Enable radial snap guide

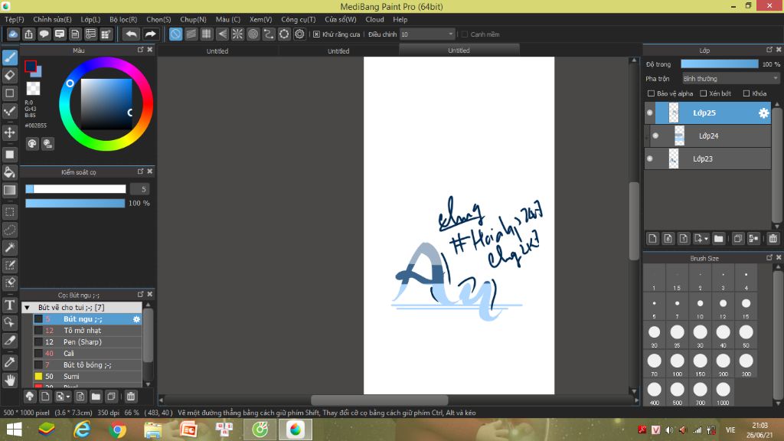click(x=237, y=34)
